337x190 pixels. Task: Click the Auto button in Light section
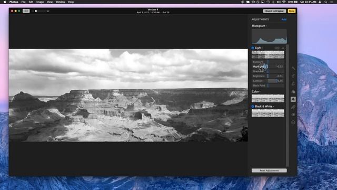(x=277, y=48)
